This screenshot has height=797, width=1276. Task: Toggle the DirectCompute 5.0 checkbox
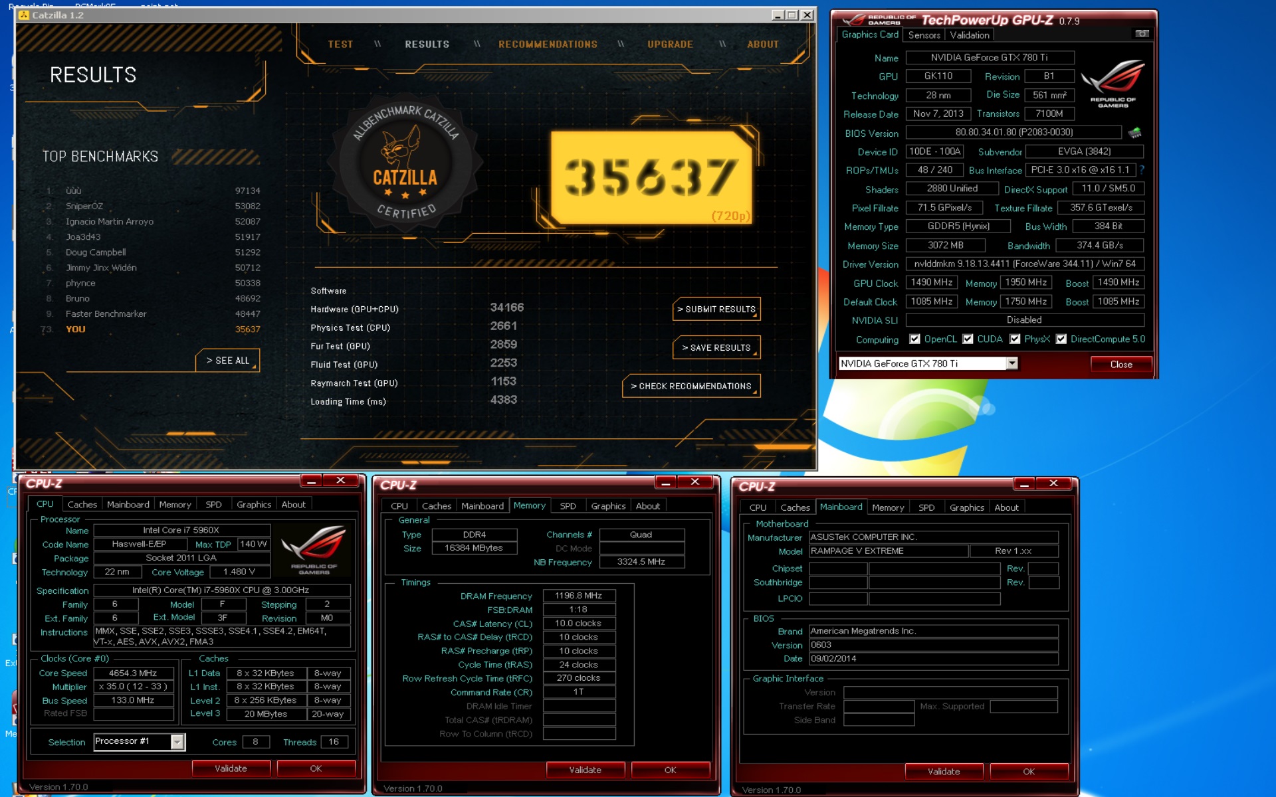click(1061, 339)
